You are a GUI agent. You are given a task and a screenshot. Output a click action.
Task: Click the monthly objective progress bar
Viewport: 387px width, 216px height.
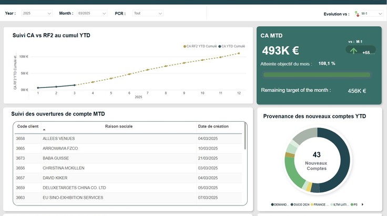317,75
